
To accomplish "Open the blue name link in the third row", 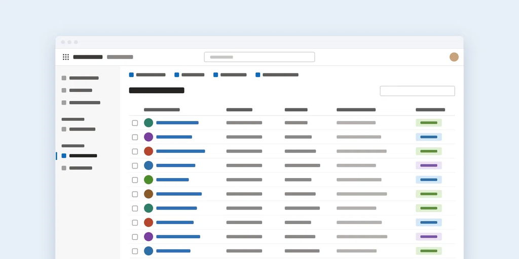I will tap(180, 151).
